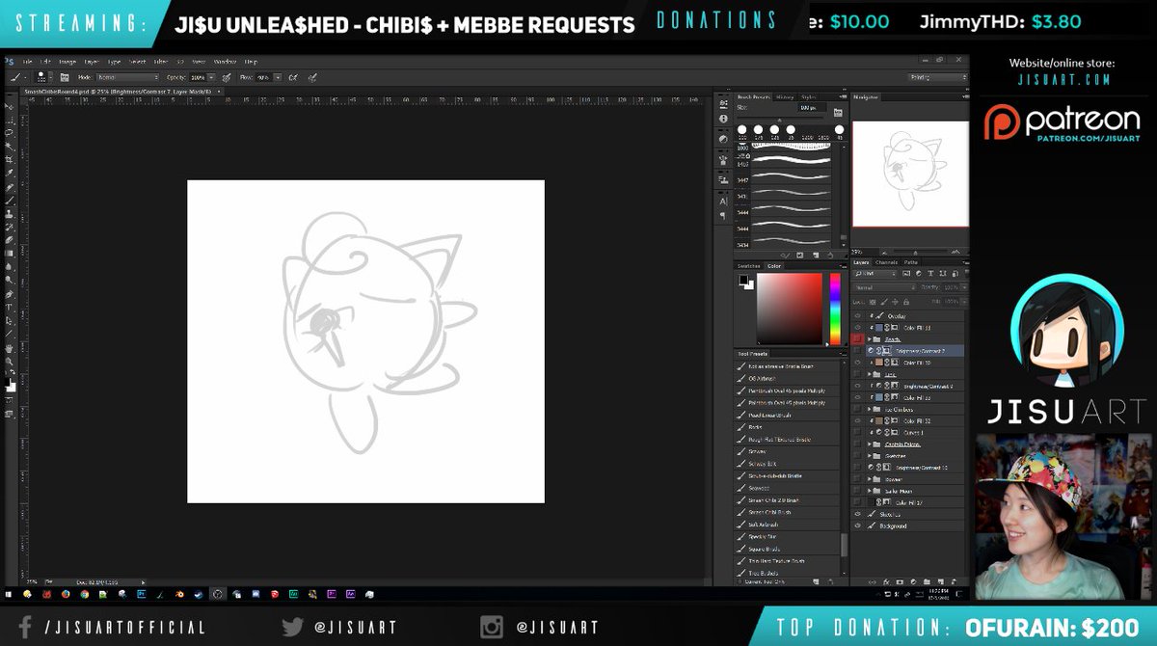1157x646 pixels.
Task: Open Painting workspace switcher
Action: pos(937,77)
